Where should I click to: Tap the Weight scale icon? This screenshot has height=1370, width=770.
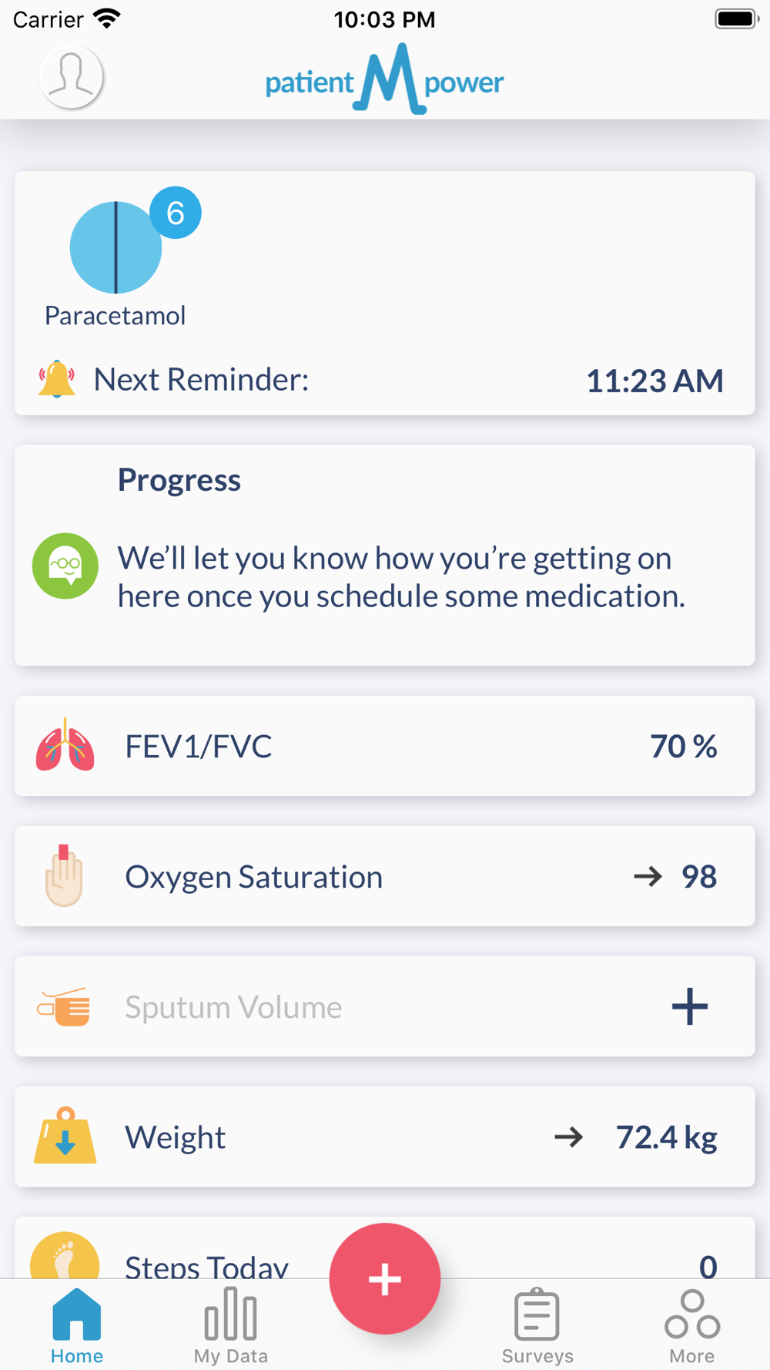click(x=65, y=1136)
